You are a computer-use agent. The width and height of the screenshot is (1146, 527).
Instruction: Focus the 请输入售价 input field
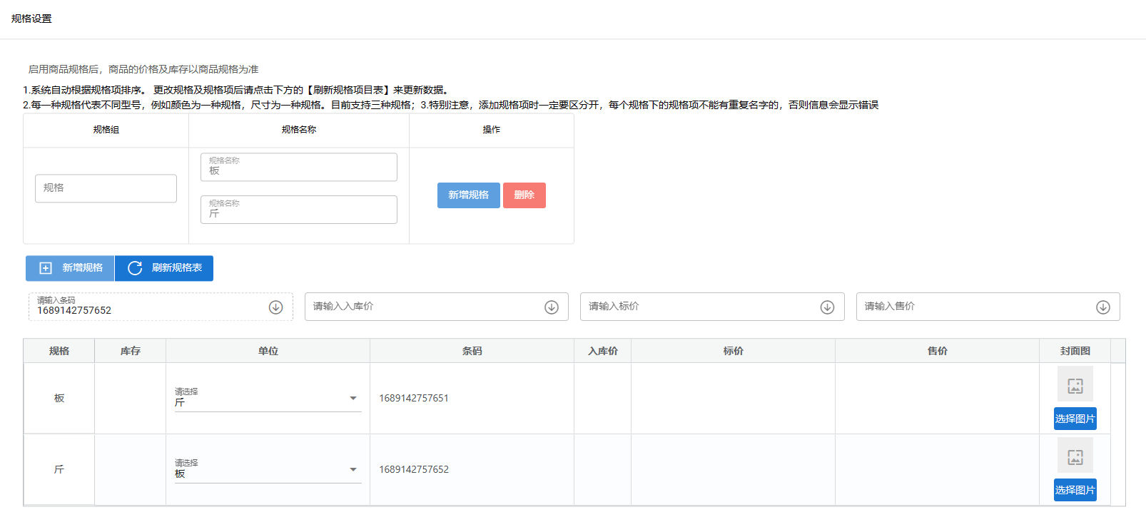(x=988, y=307)
